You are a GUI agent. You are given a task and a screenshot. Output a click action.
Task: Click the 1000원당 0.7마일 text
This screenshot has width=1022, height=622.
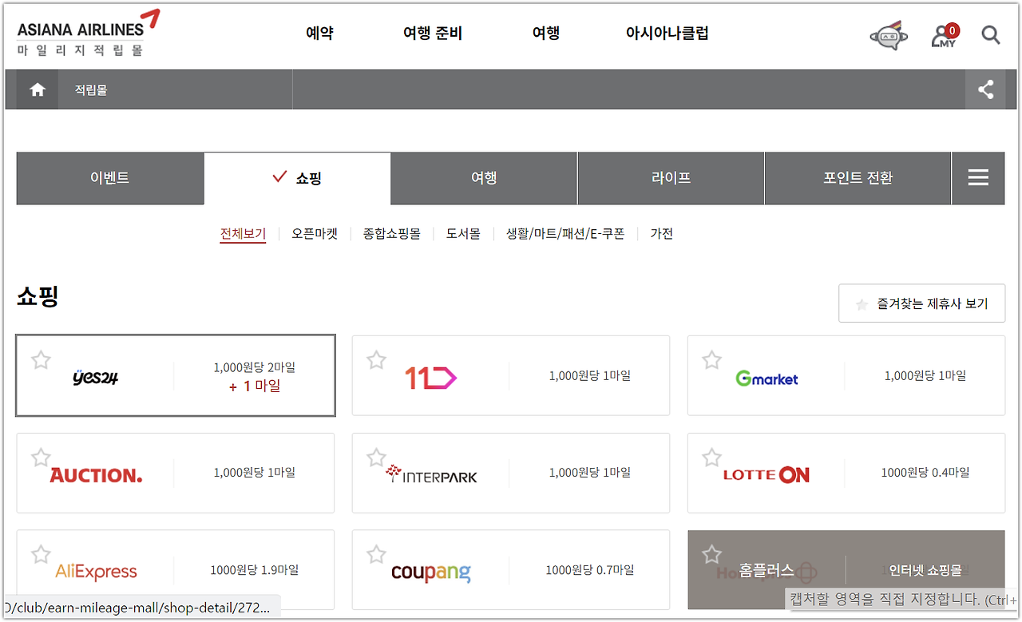coord(590,570)
